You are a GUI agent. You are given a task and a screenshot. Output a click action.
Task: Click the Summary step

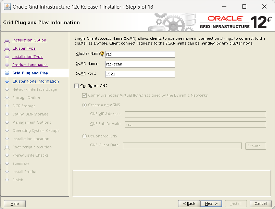[21, 163]
